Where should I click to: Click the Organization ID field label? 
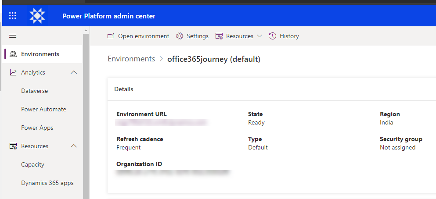(x=139, y=164)
